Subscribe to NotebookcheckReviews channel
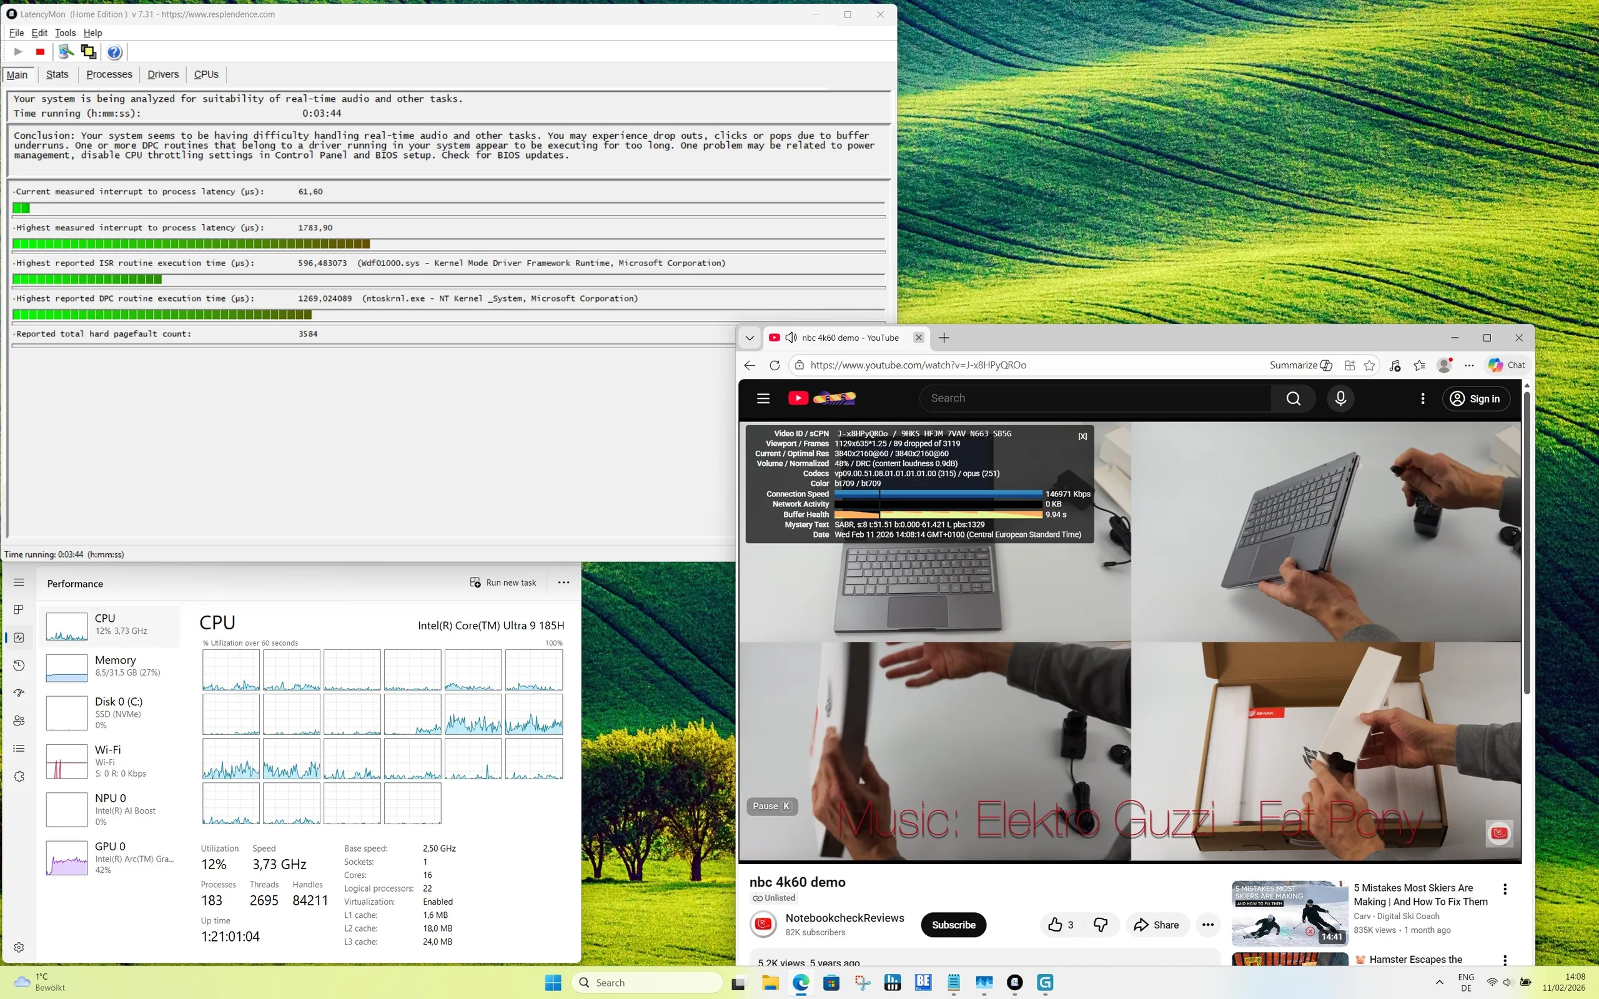 (x=953, y=925)
